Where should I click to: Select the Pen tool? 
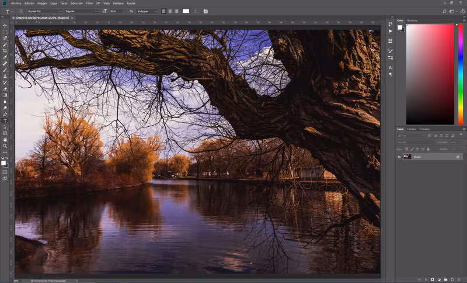[x=5, y=114]
